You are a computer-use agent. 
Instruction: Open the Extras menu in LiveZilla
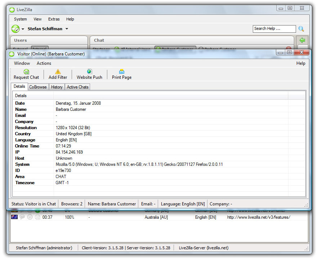[54, 19]
